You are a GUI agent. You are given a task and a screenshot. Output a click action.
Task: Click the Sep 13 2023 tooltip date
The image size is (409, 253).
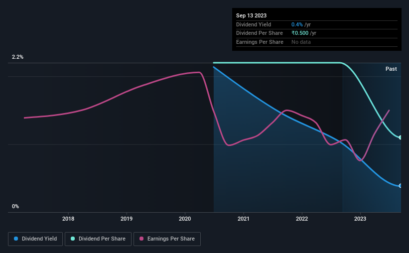point(251,15)
